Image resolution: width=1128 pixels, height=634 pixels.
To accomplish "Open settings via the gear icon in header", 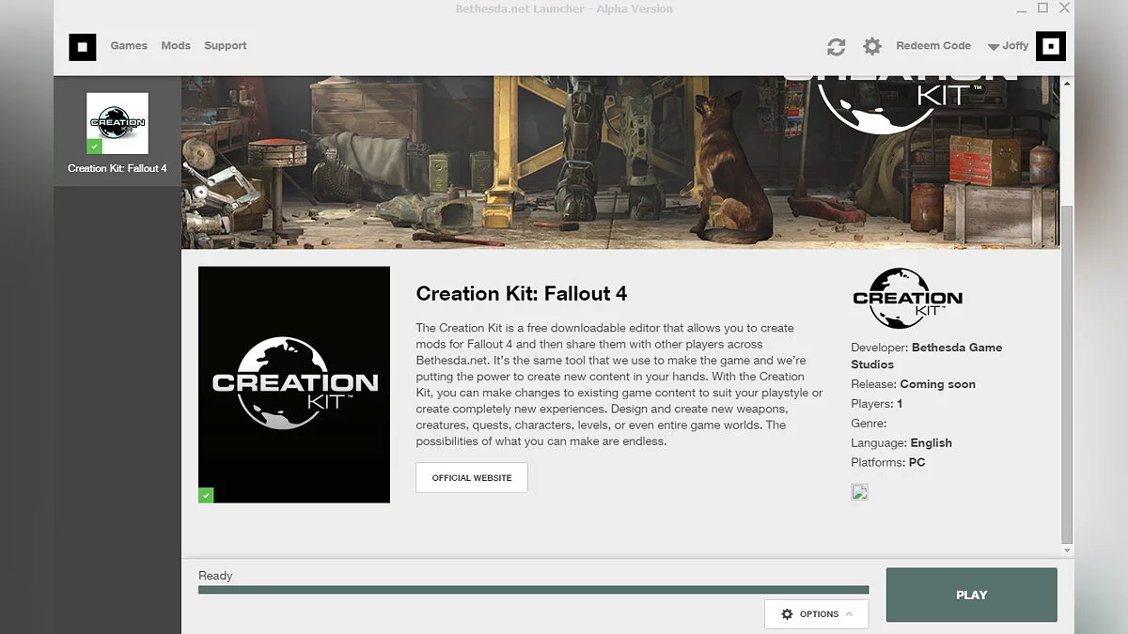I will pyautogui.click(x=872, y=46).
